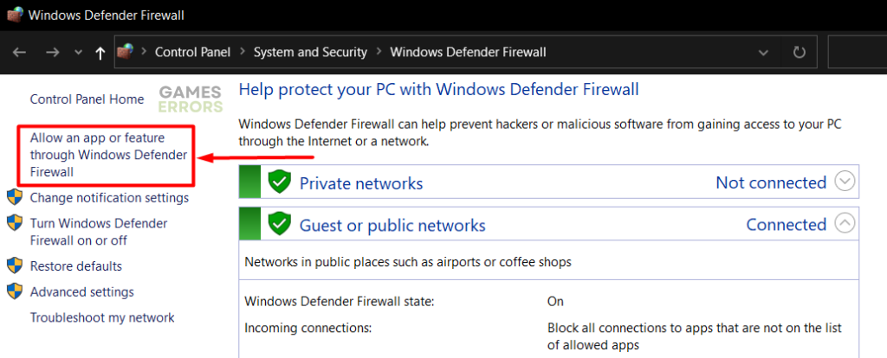Open Control Panel Home link
887x358 pixels.
(x=87, y=99)
